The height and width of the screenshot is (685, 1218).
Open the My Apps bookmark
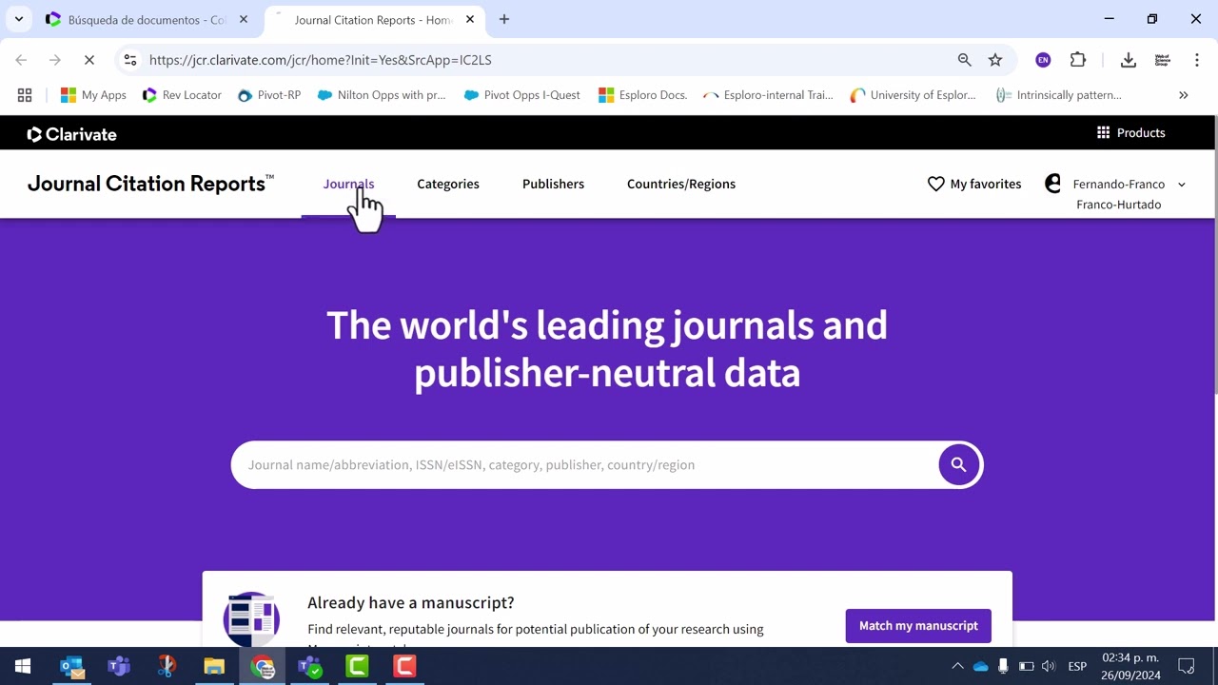click(x=93, y=95)
